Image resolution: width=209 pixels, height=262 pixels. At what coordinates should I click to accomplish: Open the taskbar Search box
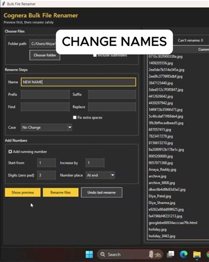[x=130, y=254]
